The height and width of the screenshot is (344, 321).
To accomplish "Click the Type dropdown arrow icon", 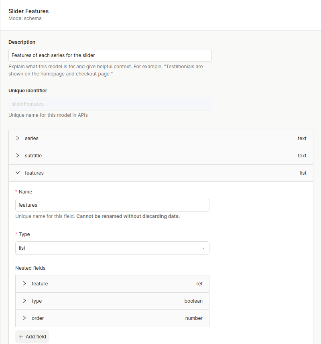I will tap(203, 248).
